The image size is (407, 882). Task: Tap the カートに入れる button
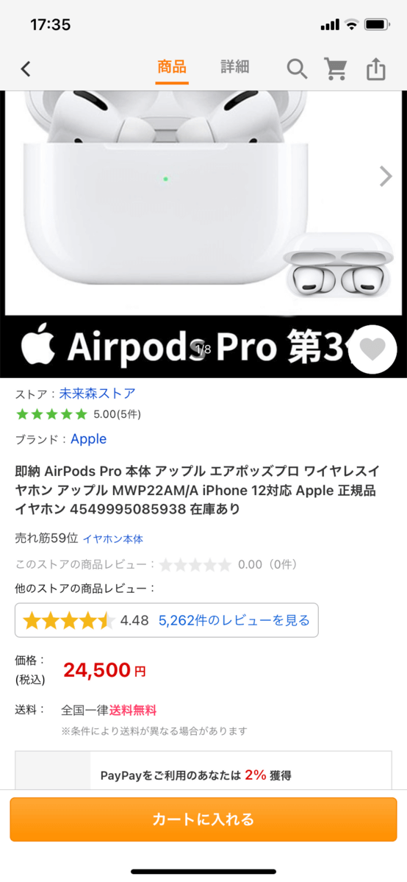click(203, 819)
